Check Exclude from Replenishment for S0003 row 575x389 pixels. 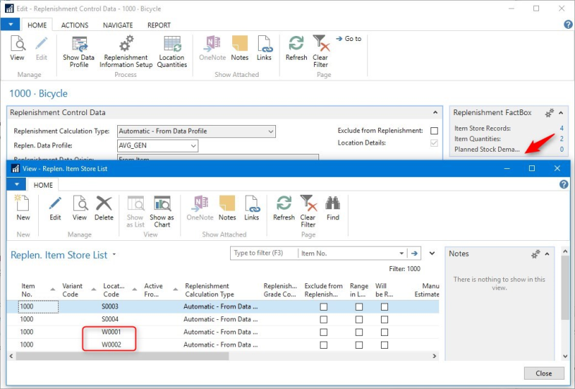pos(323,307)
